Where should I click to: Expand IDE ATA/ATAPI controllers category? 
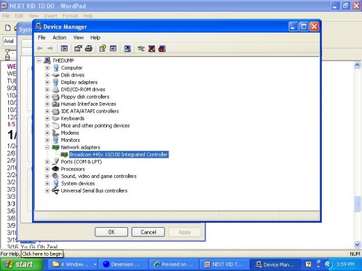coord(47,111)
